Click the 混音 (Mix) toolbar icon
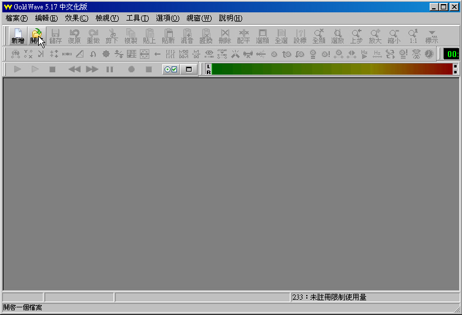The image size is (462, 315). [187, 36]
